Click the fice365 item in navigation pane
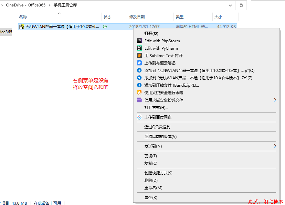 click(x=6, y=32)
